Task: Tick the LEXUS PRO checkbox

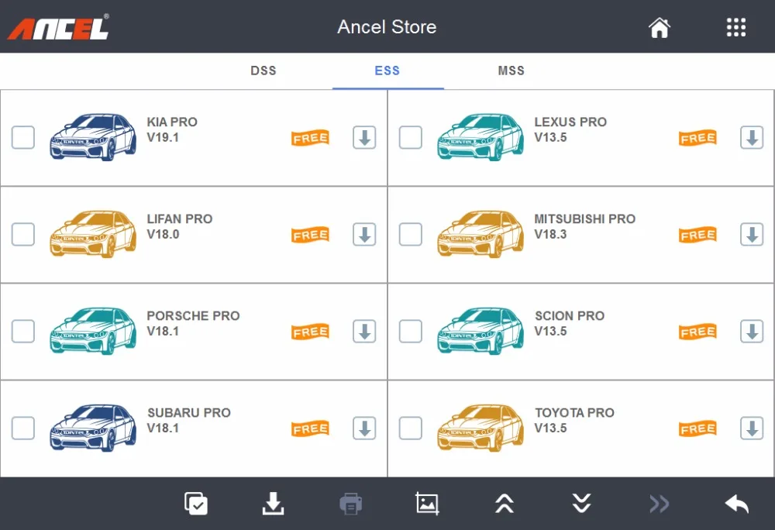Action: click(410, 137)
